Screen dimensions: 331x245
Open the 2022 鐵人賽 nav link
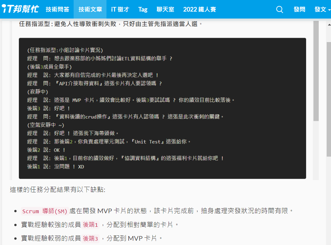199,9
